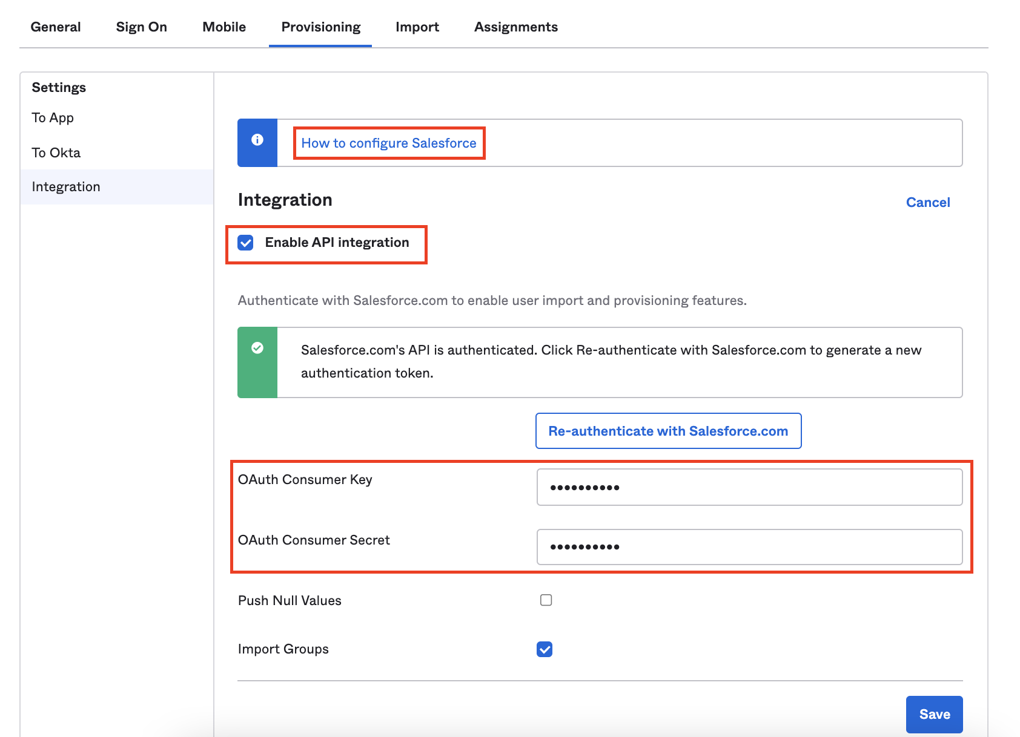Click Re-authenticate with Salesforce.com button
The height and width of the screenshot is (737, 1020).
(x=668, y=431)
